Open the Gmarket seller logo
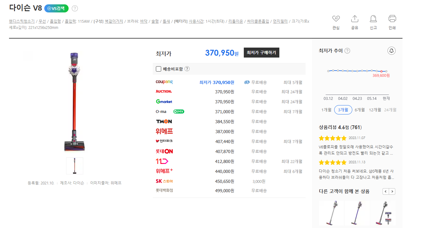Viewport: 424px width, 228px height. click(164, 101)
